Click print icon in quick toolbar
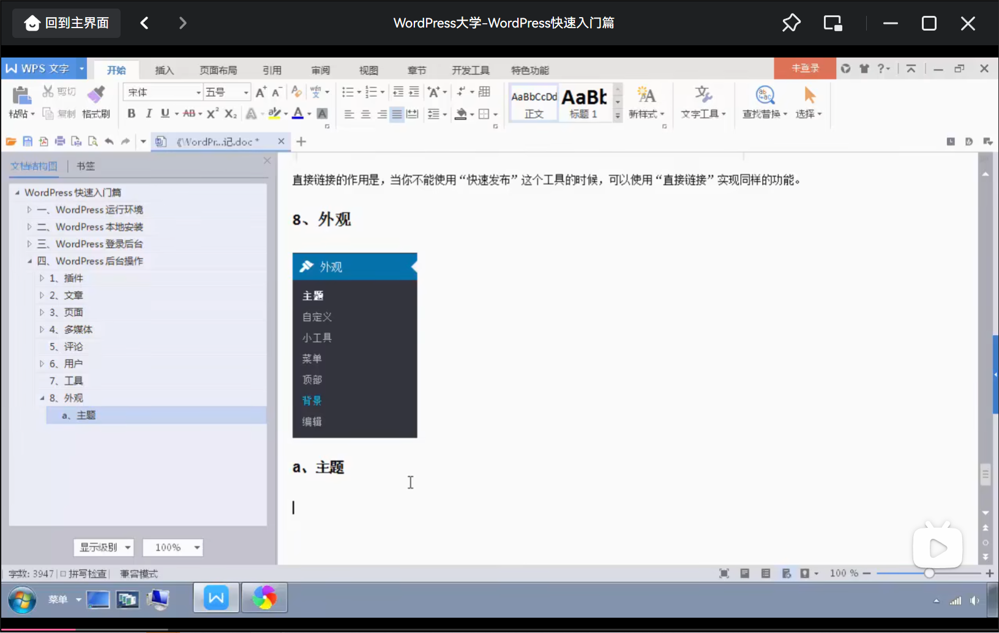Image resolution: width=999 pixels, height=633 pixels. [59, 141]
